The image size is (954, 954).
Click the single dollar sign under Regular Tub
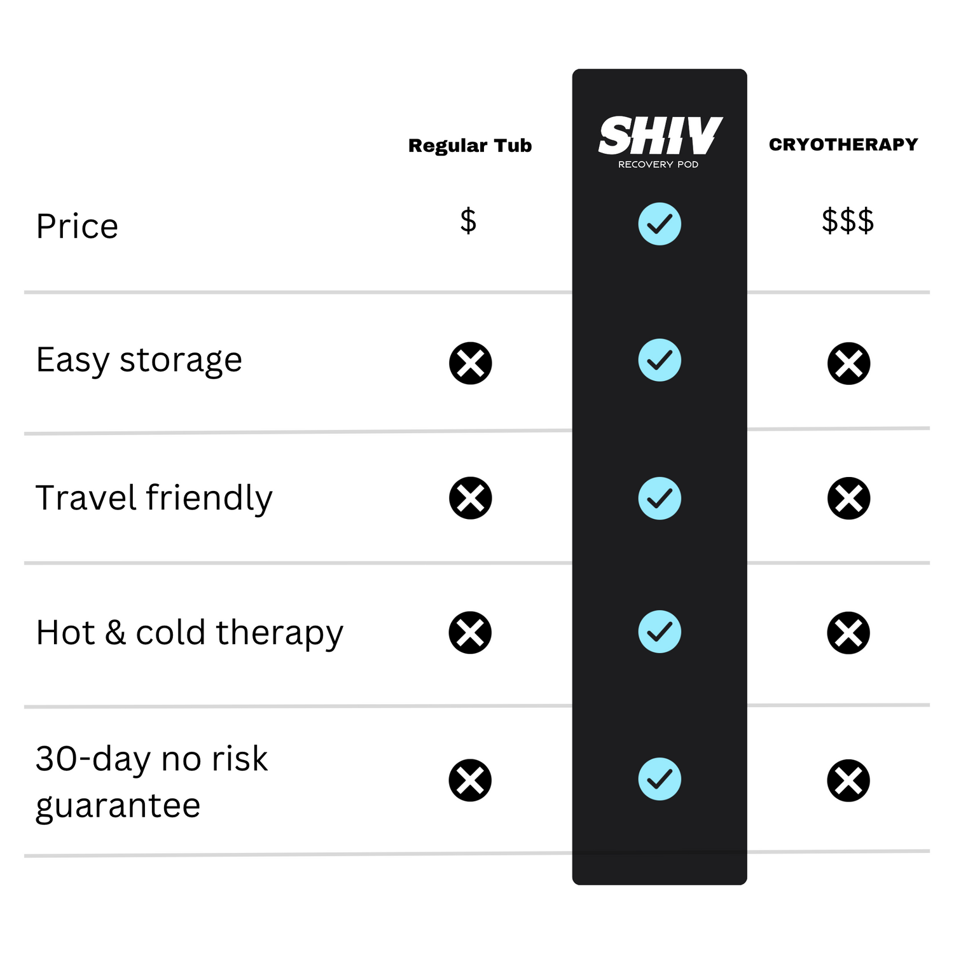(x=468, y=221)
